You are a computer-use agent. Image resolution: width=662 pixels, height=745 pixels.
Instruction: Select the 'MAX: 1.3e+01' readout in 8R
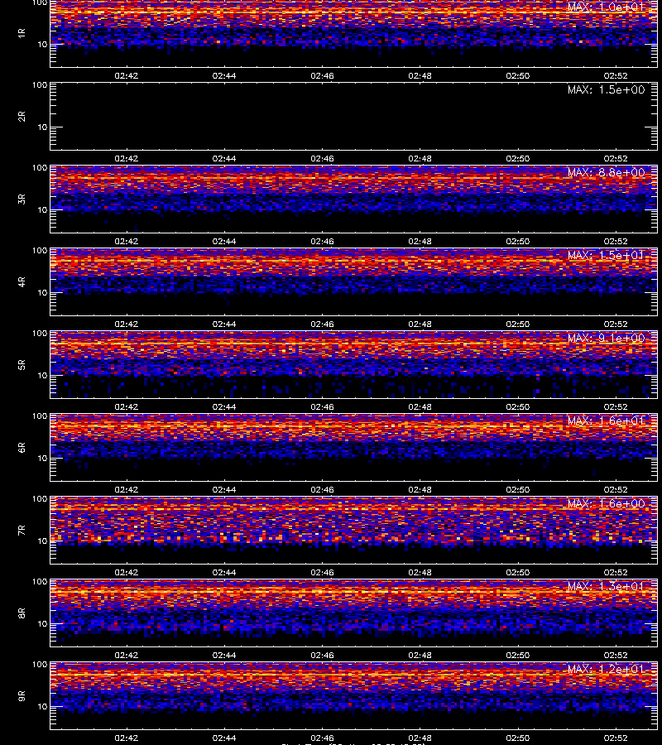tap(606, 586)
